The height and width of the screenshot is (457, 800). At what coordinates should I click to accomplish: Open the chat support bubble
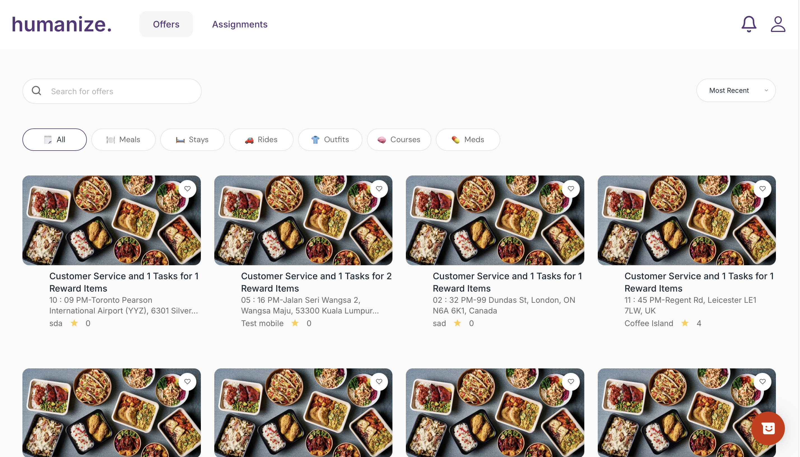(768, 428)
